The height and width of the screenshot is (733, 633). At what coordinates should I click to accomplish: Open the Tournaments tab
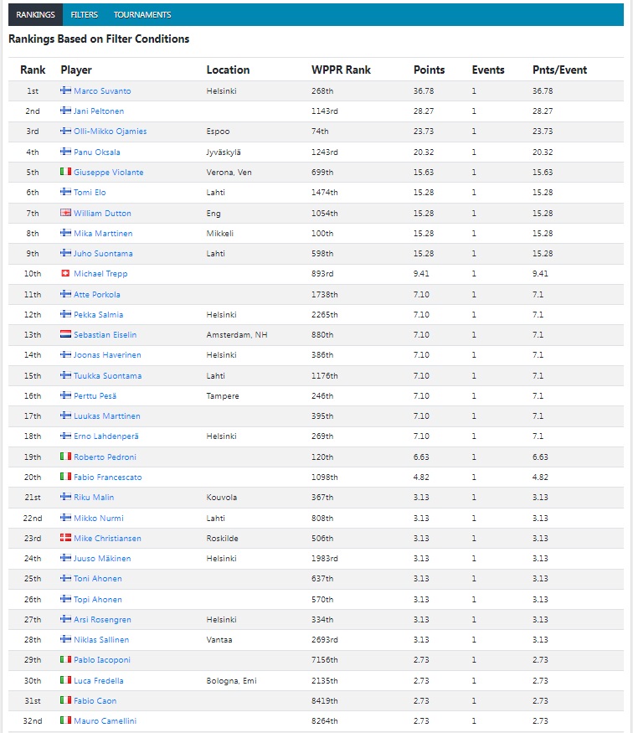coord(142,15)
